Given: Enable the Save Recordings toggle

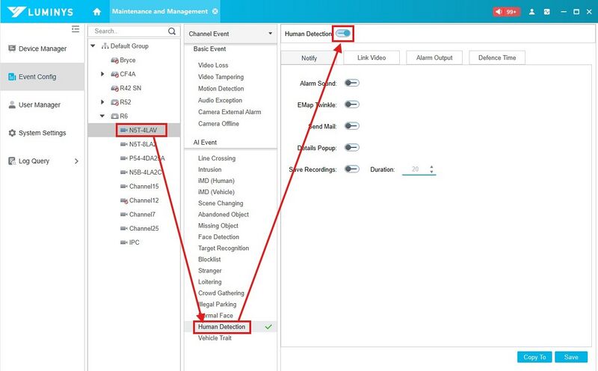Looking at the screenshot, I should coord(351,169).
